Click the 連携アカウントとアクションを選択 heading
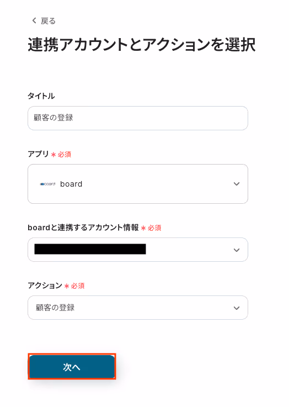Screen dimensions: 289x407 coord(142,45)
